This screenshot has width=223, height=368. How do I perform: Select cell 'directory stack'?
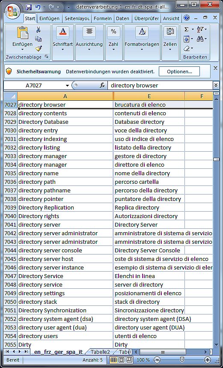(65, 302)
